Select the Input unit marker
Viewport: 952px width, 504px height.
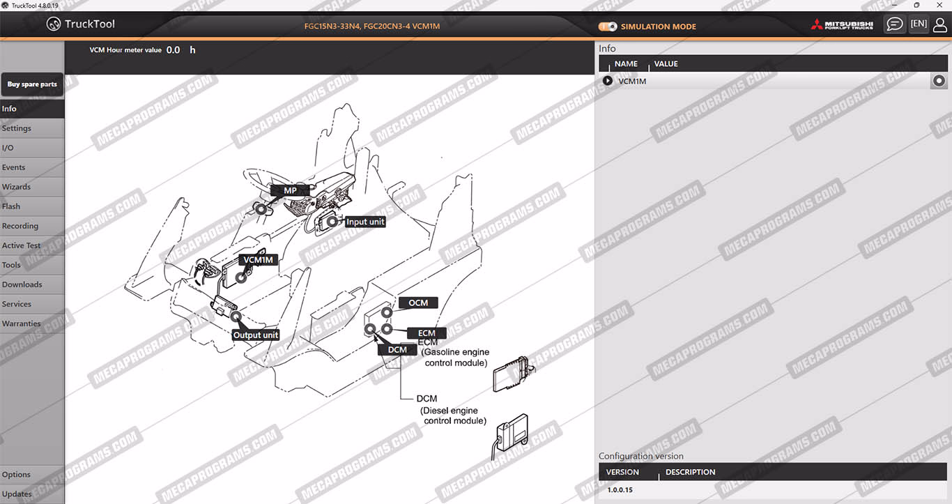coord(332,221)
